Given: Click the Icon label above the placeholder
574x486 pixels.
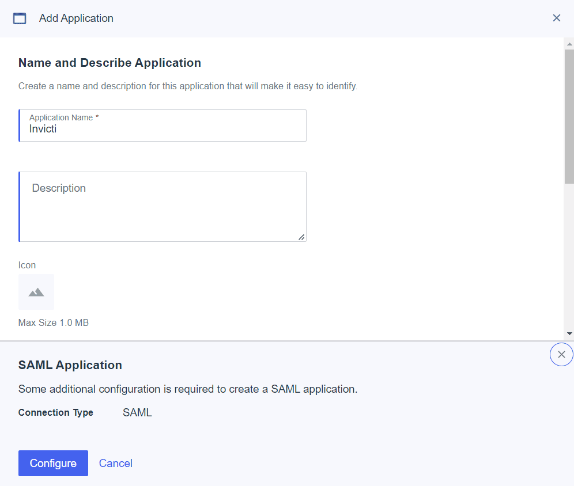Looking at the screenshot, I should click(27, 265).
